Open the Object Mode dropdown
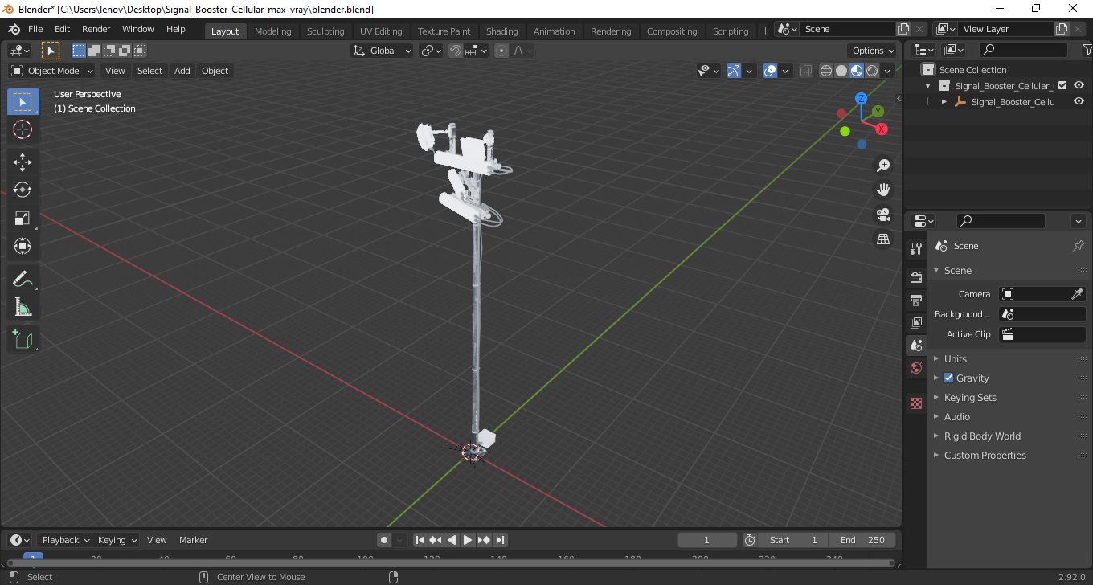 click(x=51, y=71)
